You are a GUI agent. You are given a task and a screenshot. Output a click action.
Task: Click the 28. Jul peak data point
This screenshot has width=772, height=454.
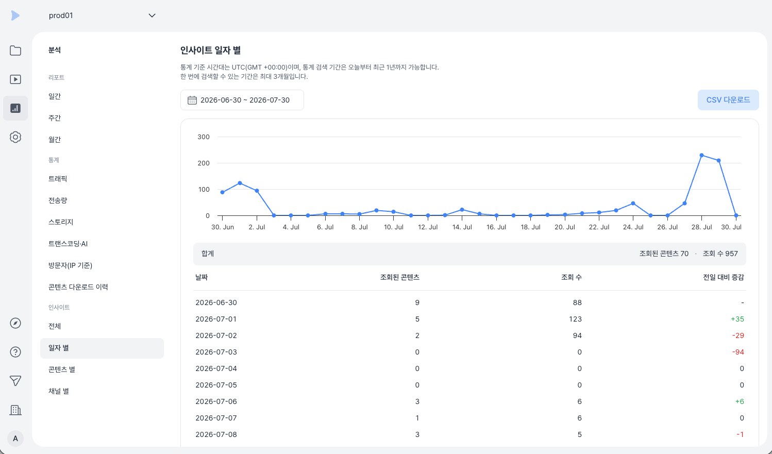(x=701, y=155)
